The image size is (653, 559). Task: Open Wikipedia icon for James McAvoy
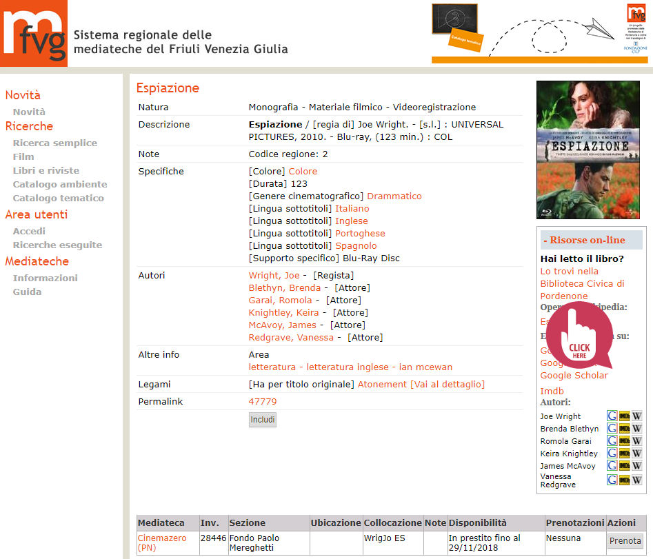(x=637, y=466)
